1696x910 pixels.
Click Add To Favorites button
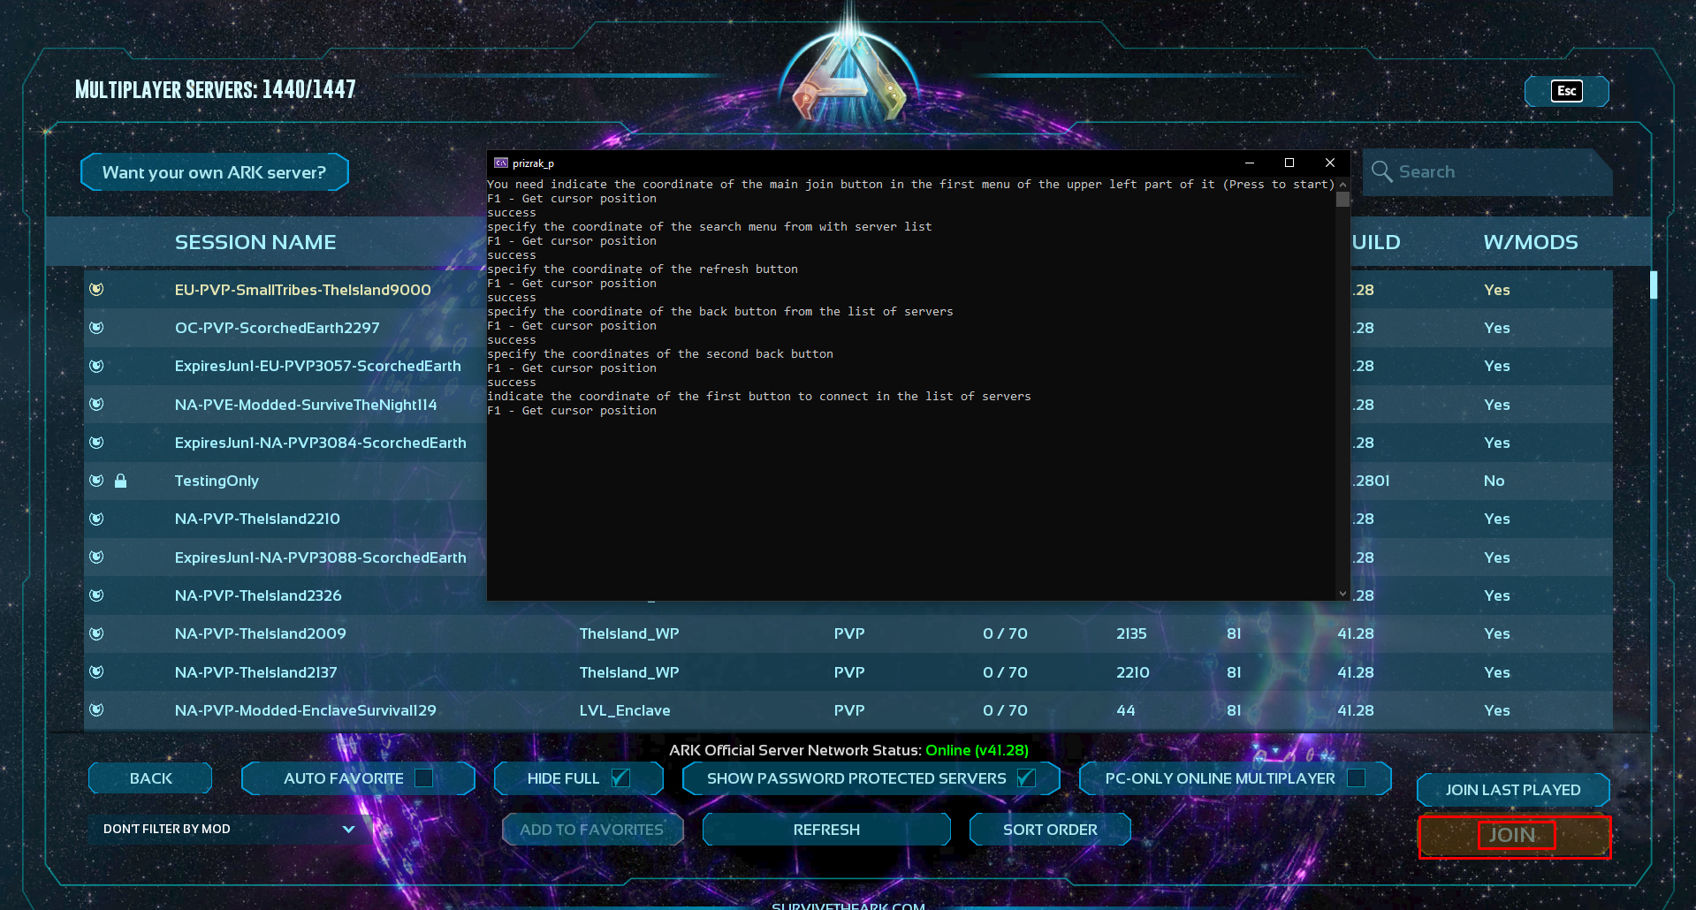tap(592, 830)
